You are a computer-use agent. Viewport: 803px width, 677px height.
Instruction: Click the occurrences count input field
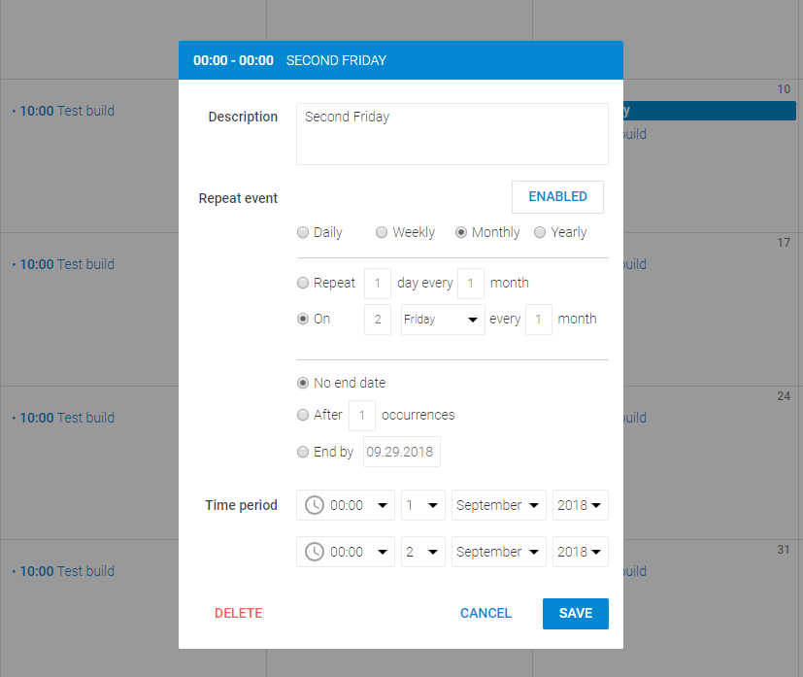pos(361,416)
